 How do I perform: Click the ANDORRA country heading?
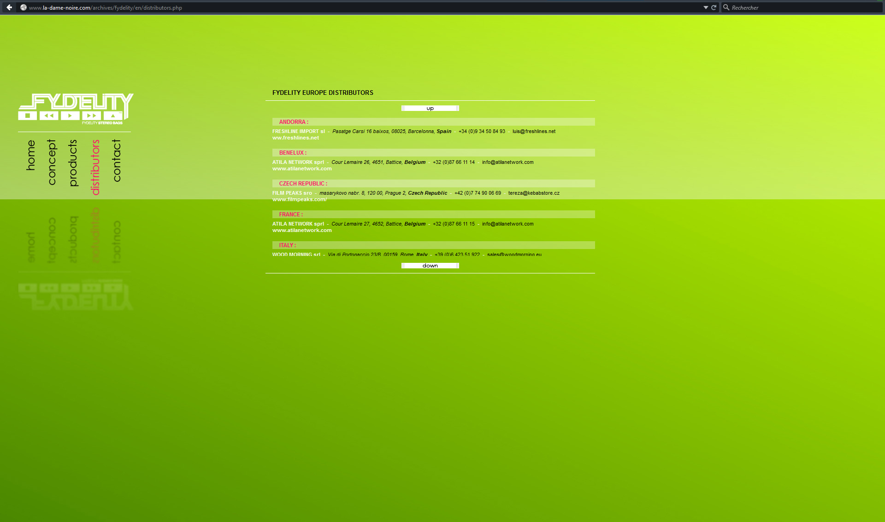click(294, 122)
